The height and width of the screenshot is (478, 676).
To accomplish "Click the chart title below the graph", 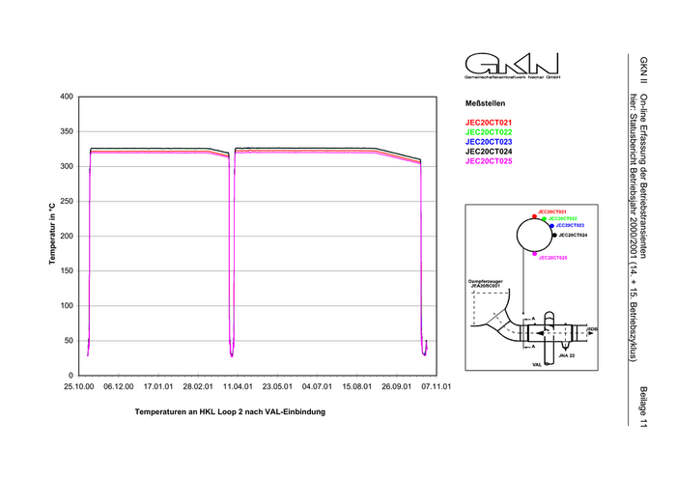I will (x=230, y=411).
